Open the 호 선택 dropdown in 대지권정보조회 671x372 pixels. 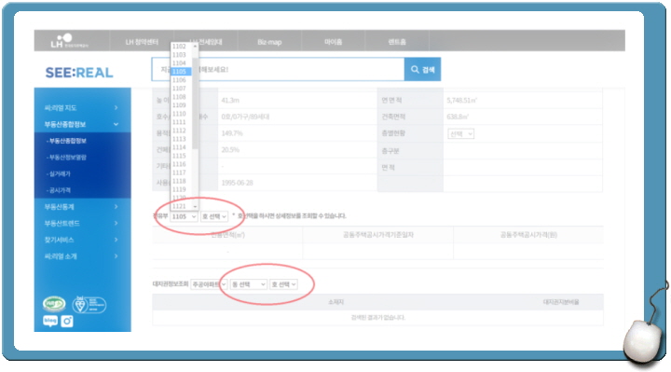[283, 284]
